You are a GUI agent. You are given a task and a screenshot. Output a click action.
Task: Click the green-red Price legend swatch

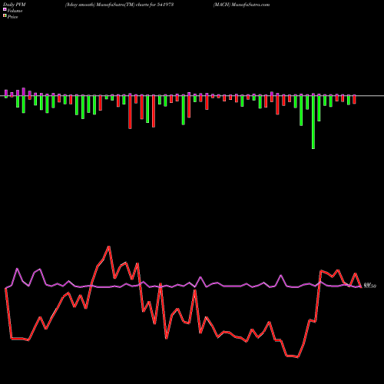(5, 15)
